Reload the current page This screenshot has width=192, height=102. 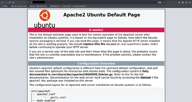(x=10, y=2)
